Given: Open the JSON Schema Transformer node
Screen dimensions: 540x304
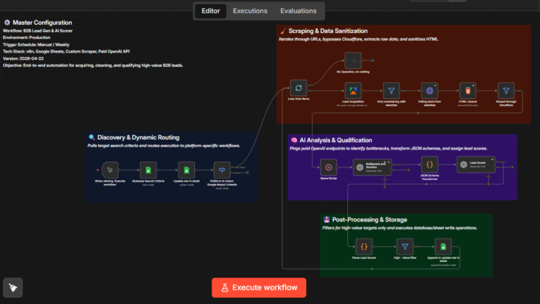Looking at the screenshot, I should tap(430, 164).
